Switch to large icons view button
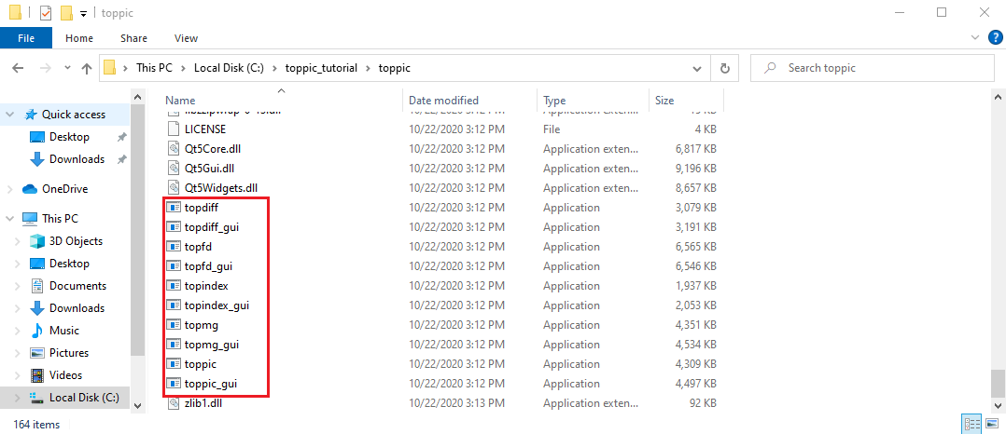The image size is (1006, 434). 991,424
